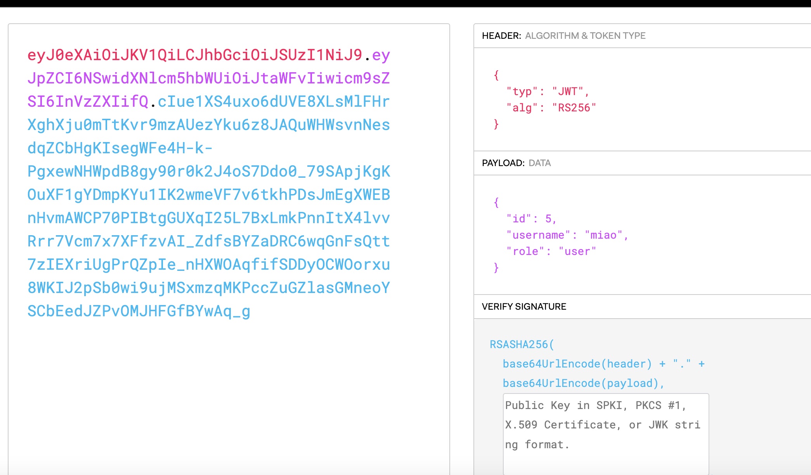Click the last signature line SCbEedJZPvOMJHFGfBYwAq_g
This screenshot has width=811, height=475.
[139, 311]
